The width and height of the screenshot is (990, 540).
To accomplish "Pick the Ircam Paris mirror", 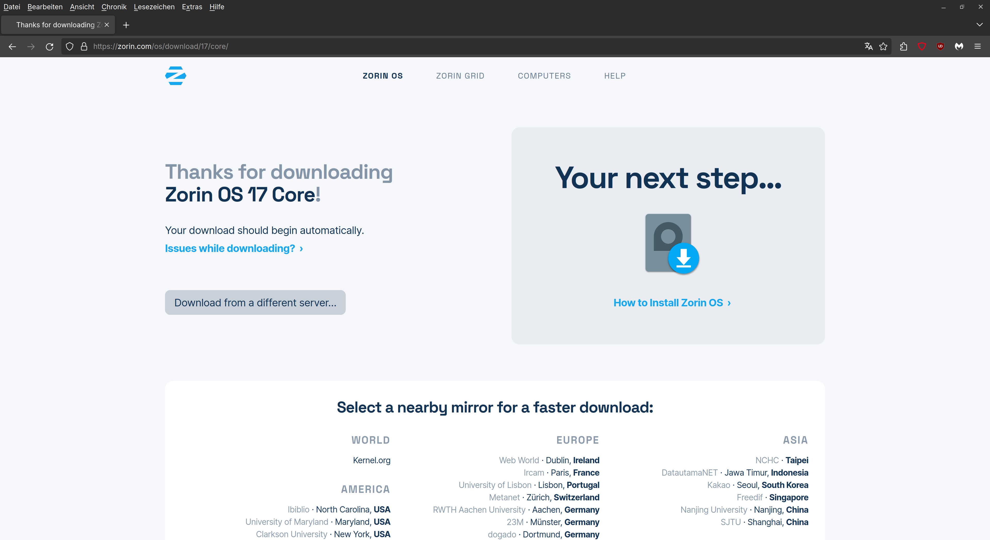I will tap(562, 473).
